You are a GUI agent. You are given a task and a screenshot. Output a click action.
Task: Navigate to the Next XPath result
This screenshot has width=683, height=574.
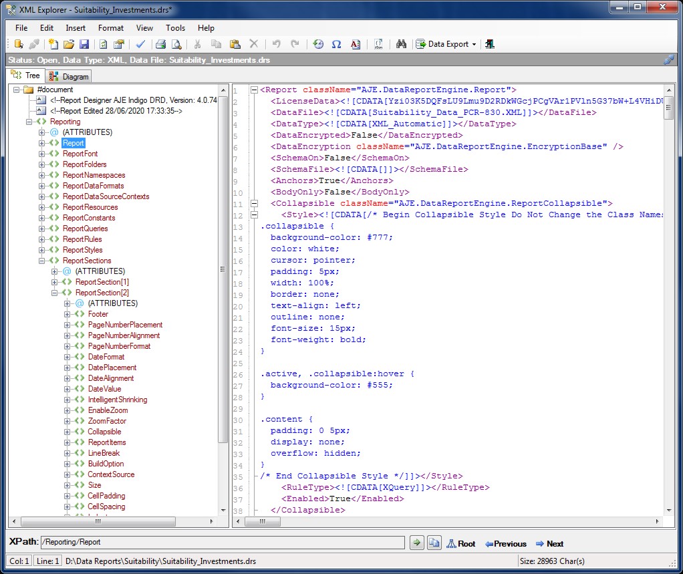point(549,544)
